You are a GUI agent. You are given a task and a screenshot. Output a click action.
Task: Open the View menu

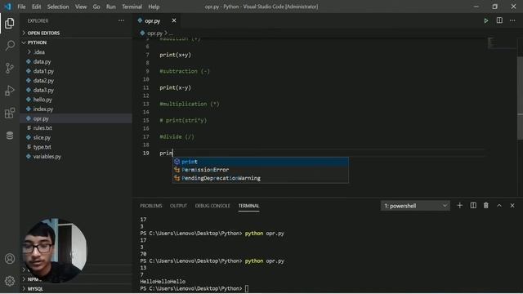(x=81, y=7)
